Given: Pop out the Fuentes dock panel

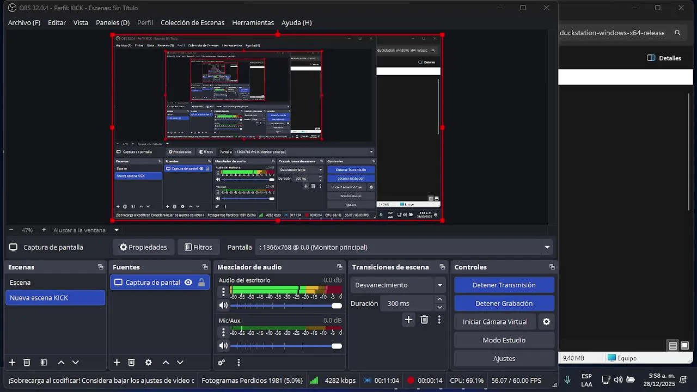Looking at the screenshot, I should [205, 267].
